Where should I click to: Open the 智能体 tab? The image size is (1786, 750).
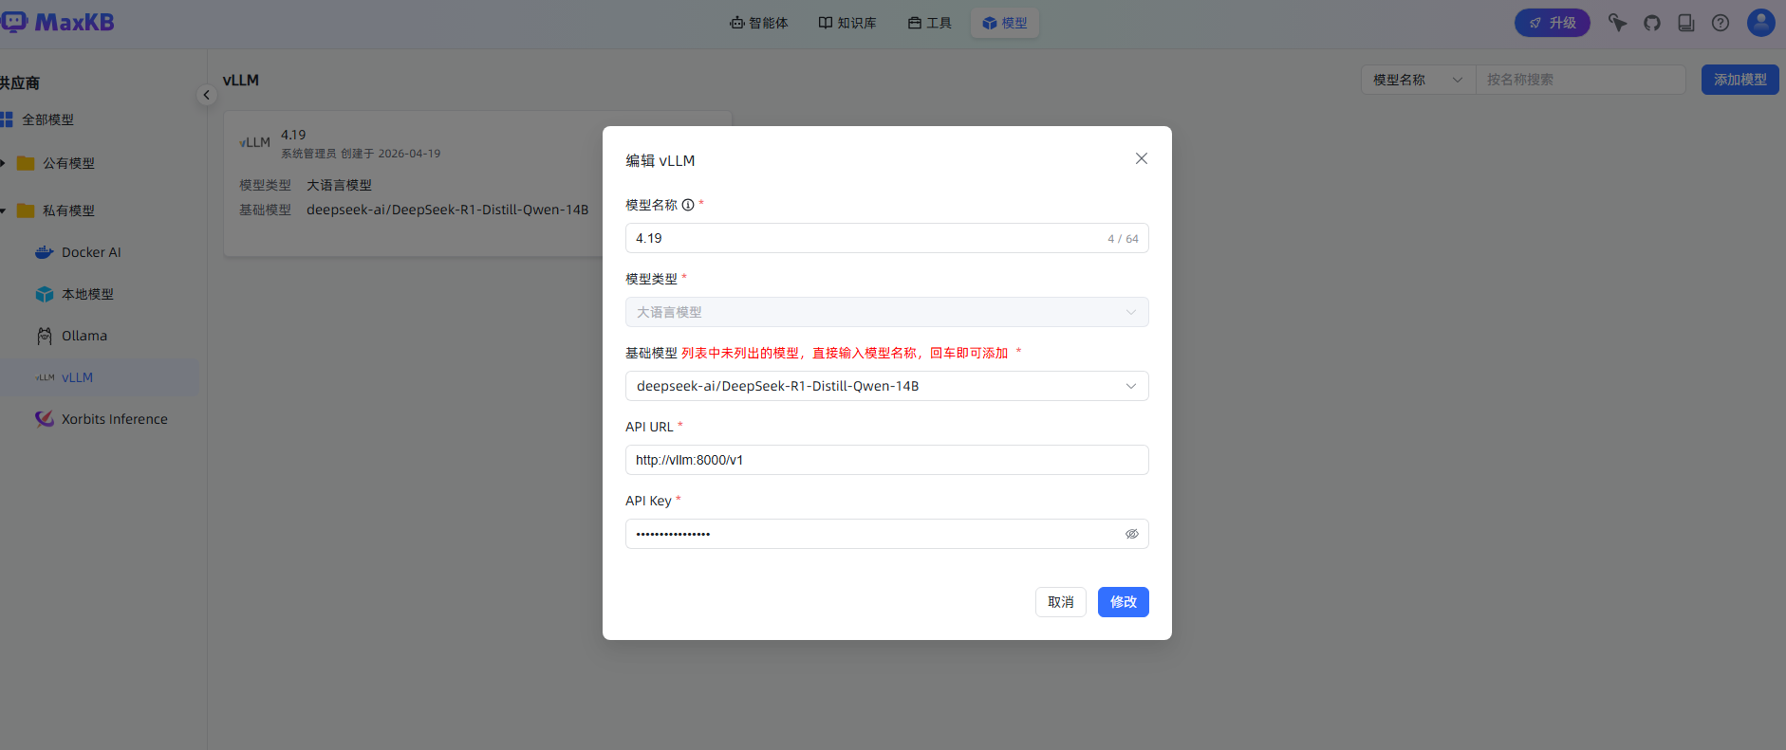click(x=758, y=23)
